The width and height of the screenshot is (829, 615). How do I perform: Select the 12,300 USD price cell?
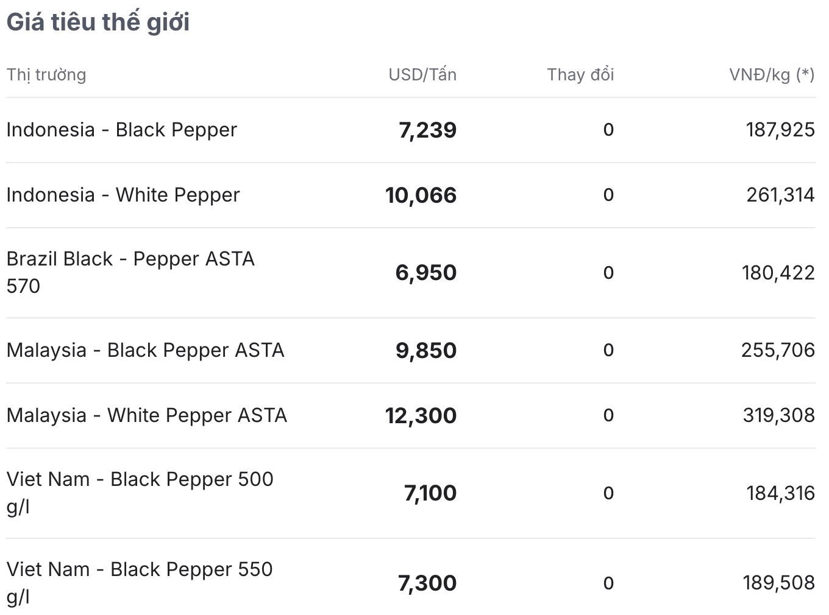(x=421, y=415)
